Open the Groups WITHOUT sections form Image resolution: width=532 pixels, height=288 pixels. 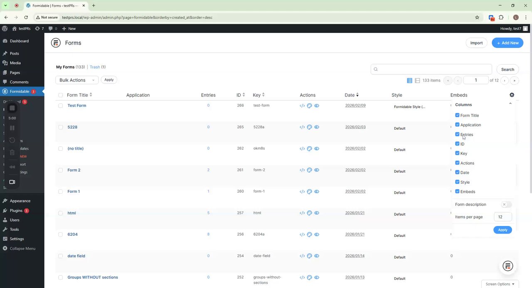[93, 277]
